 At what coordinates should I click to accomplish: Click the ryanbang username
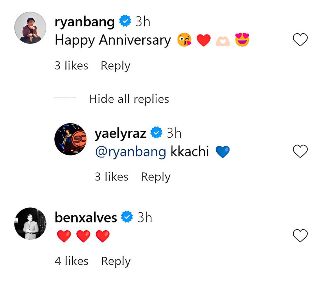85,22
